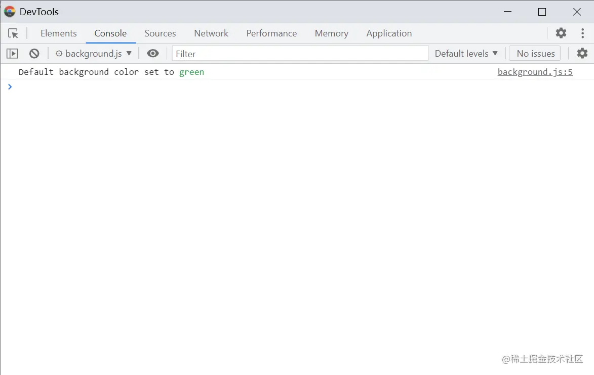Open console settings gear on the right
594x375 pixels.
pyautogui.click(x=582, y=53)
